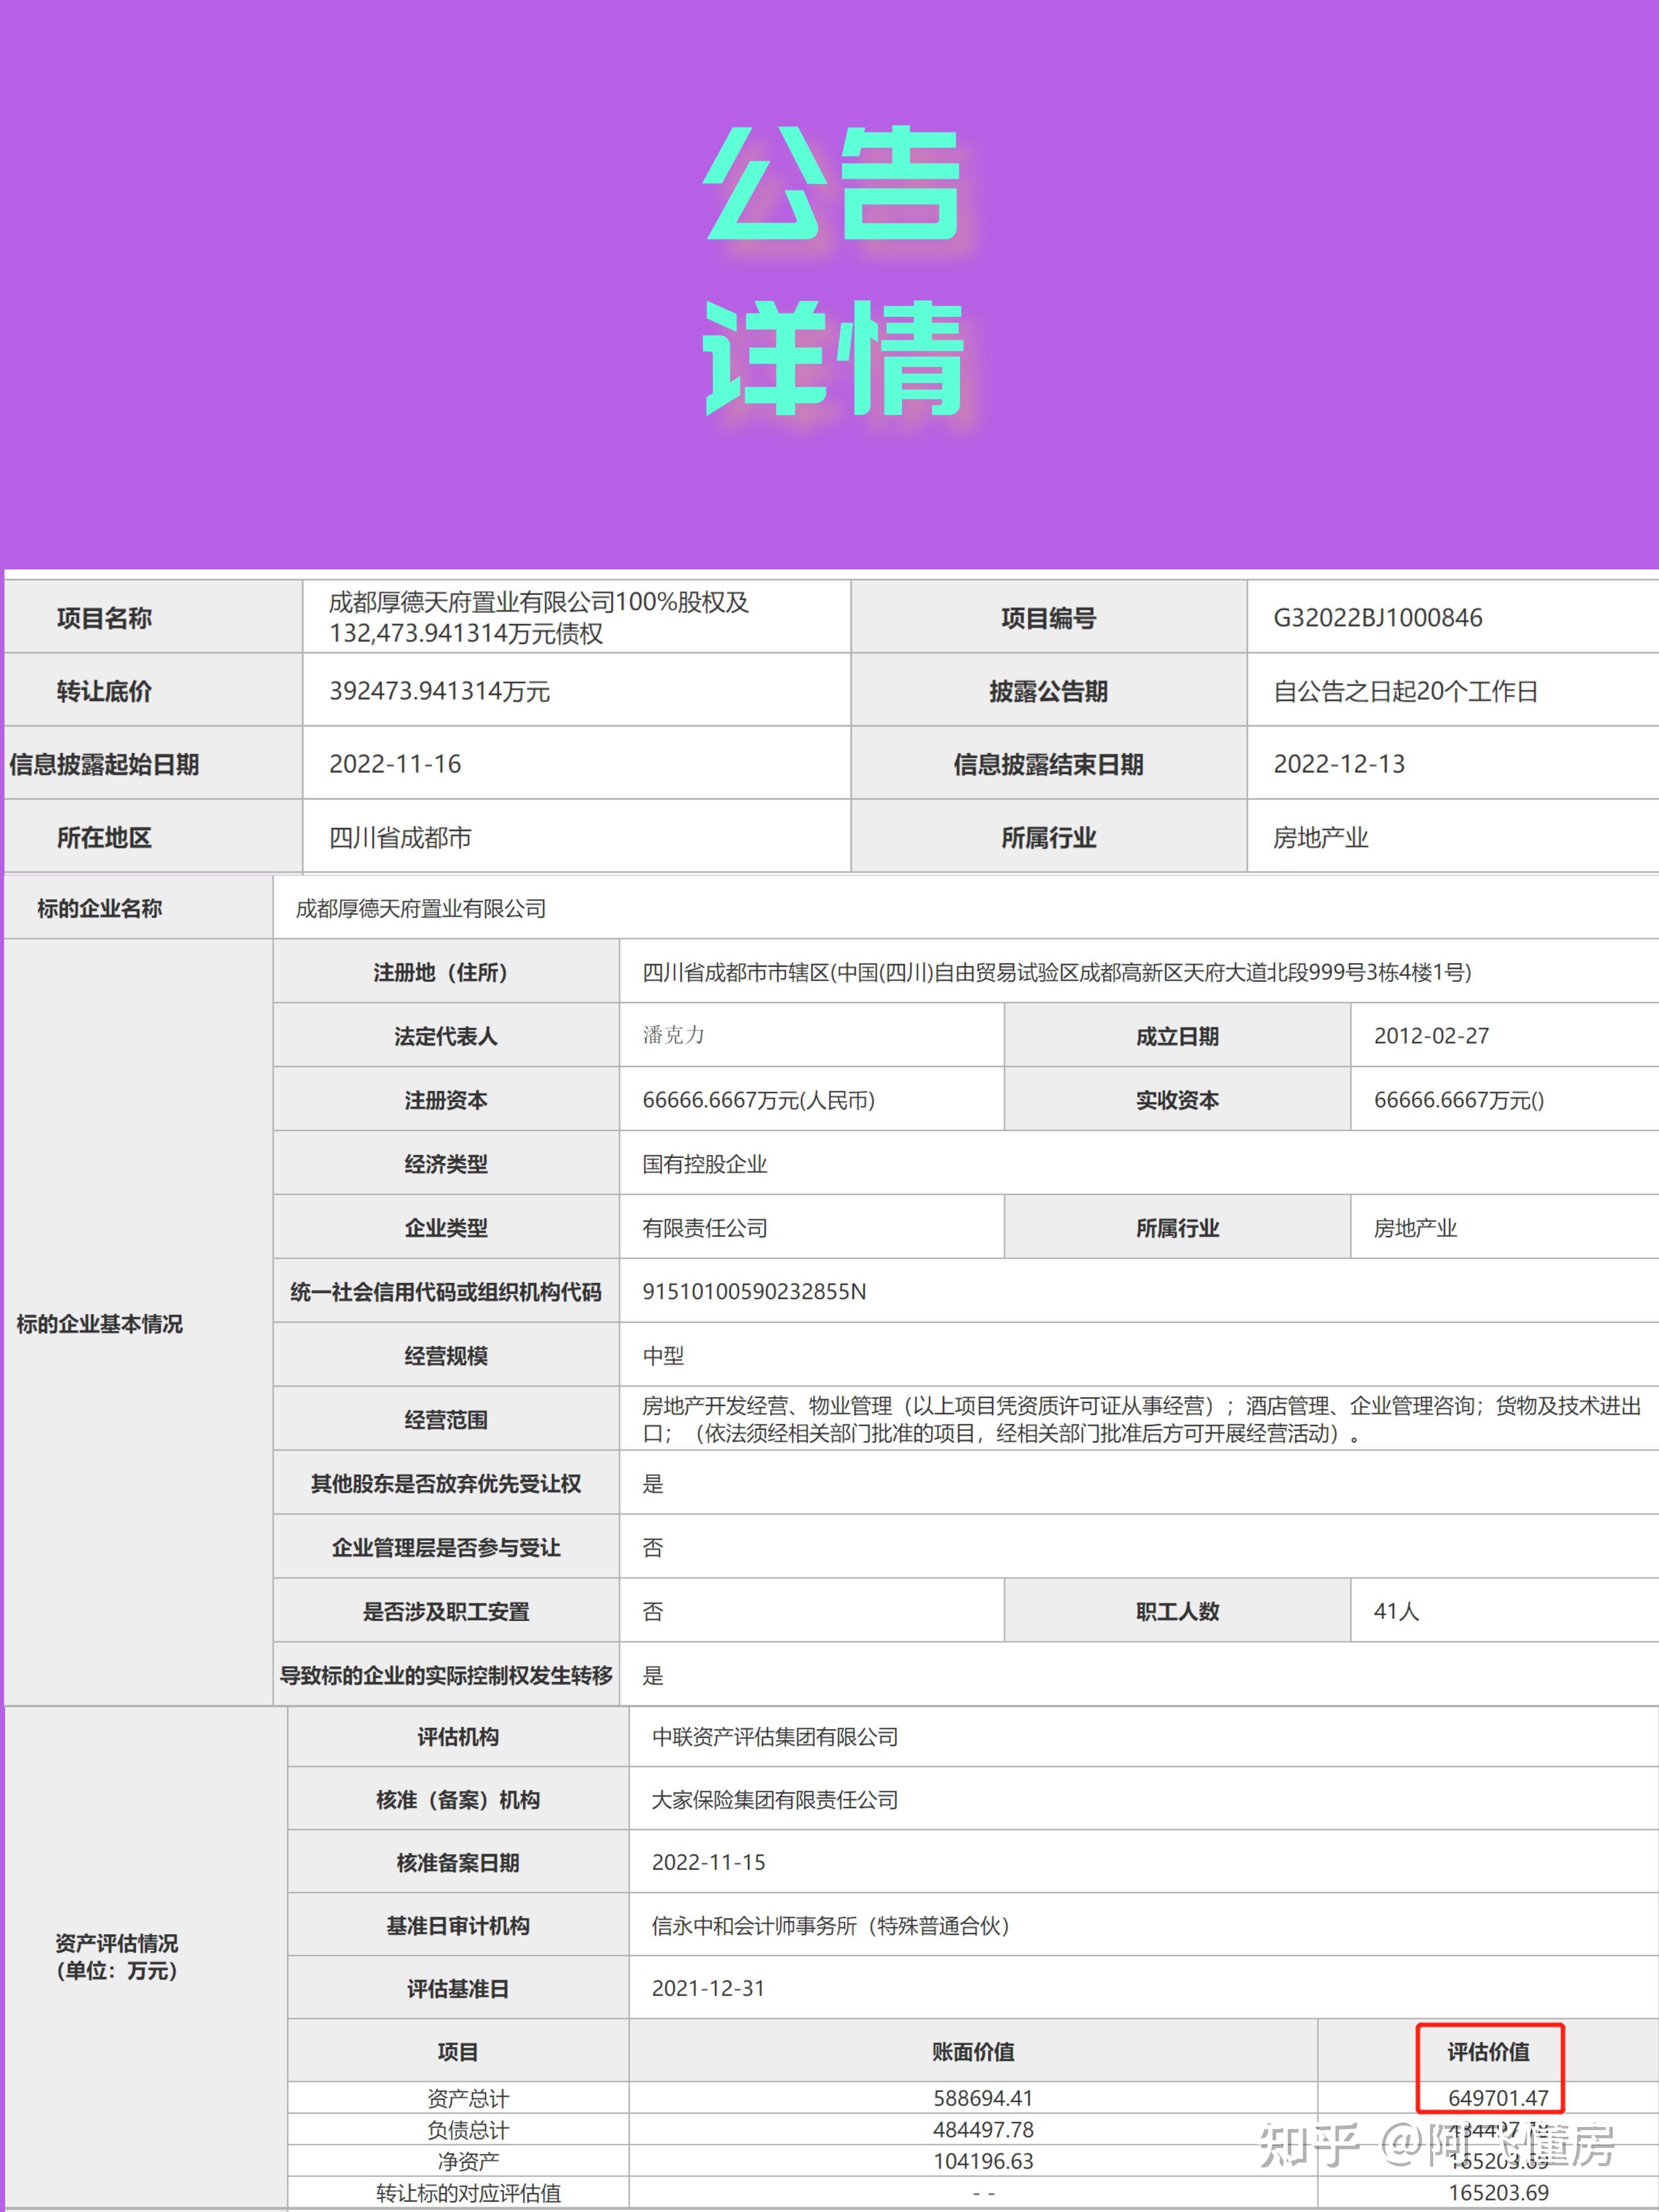Click the 经营范围 description text
The height and width of the screenshot is (2212, 1659).
click(1140, 1419)
